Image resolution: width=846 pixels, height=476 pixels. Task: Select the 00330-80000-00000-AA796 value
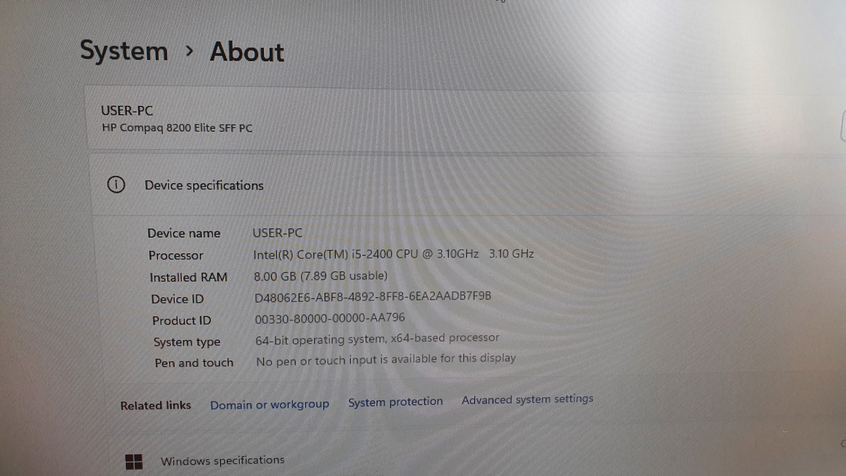(x=330, y=318)
